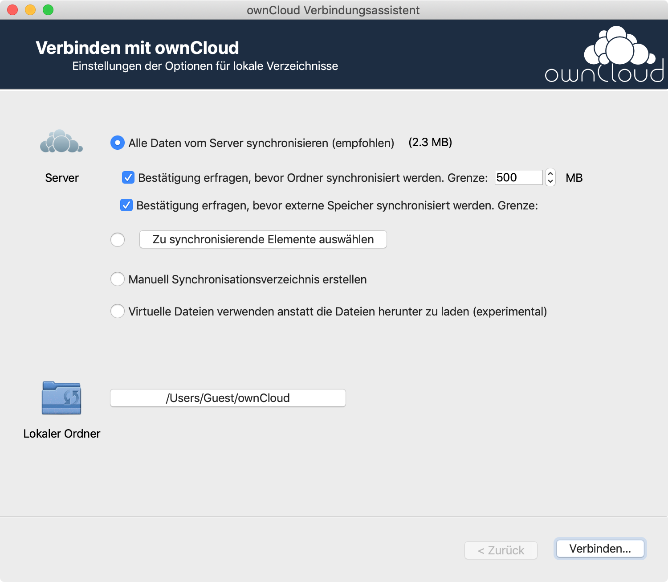668x582 pixels.
Task: Click the ownCloud logo in the header
Action: (604, 54)
